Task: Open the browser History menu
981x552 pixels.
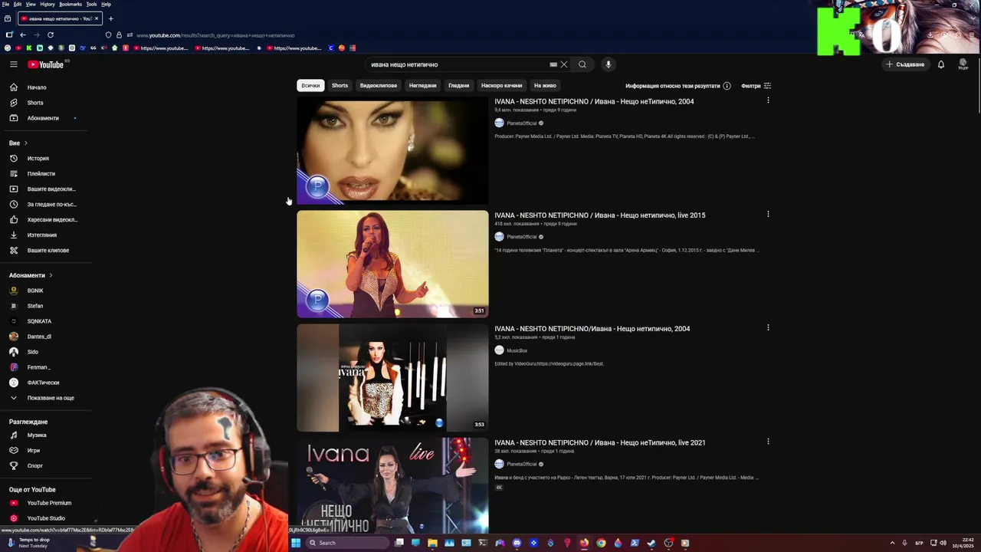Action: (48, 4)
